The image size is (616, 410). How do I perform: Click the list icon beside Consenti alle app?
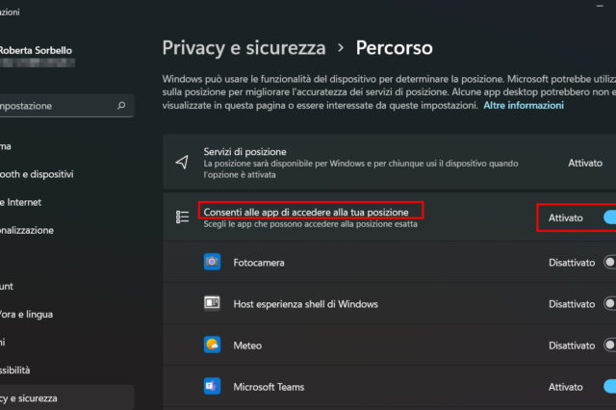pos(182,218)
